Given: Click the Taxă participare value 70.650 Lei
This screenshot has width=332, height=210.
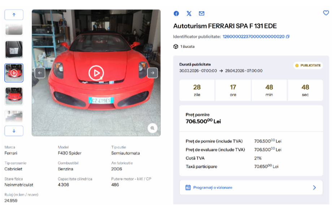Looking at the screenshot, I should 266,166.
